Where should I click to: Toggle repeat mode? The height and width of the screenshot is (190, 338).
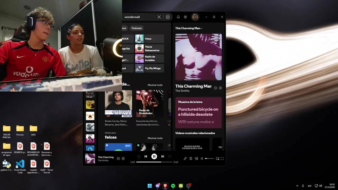click(x=170, y=156)
